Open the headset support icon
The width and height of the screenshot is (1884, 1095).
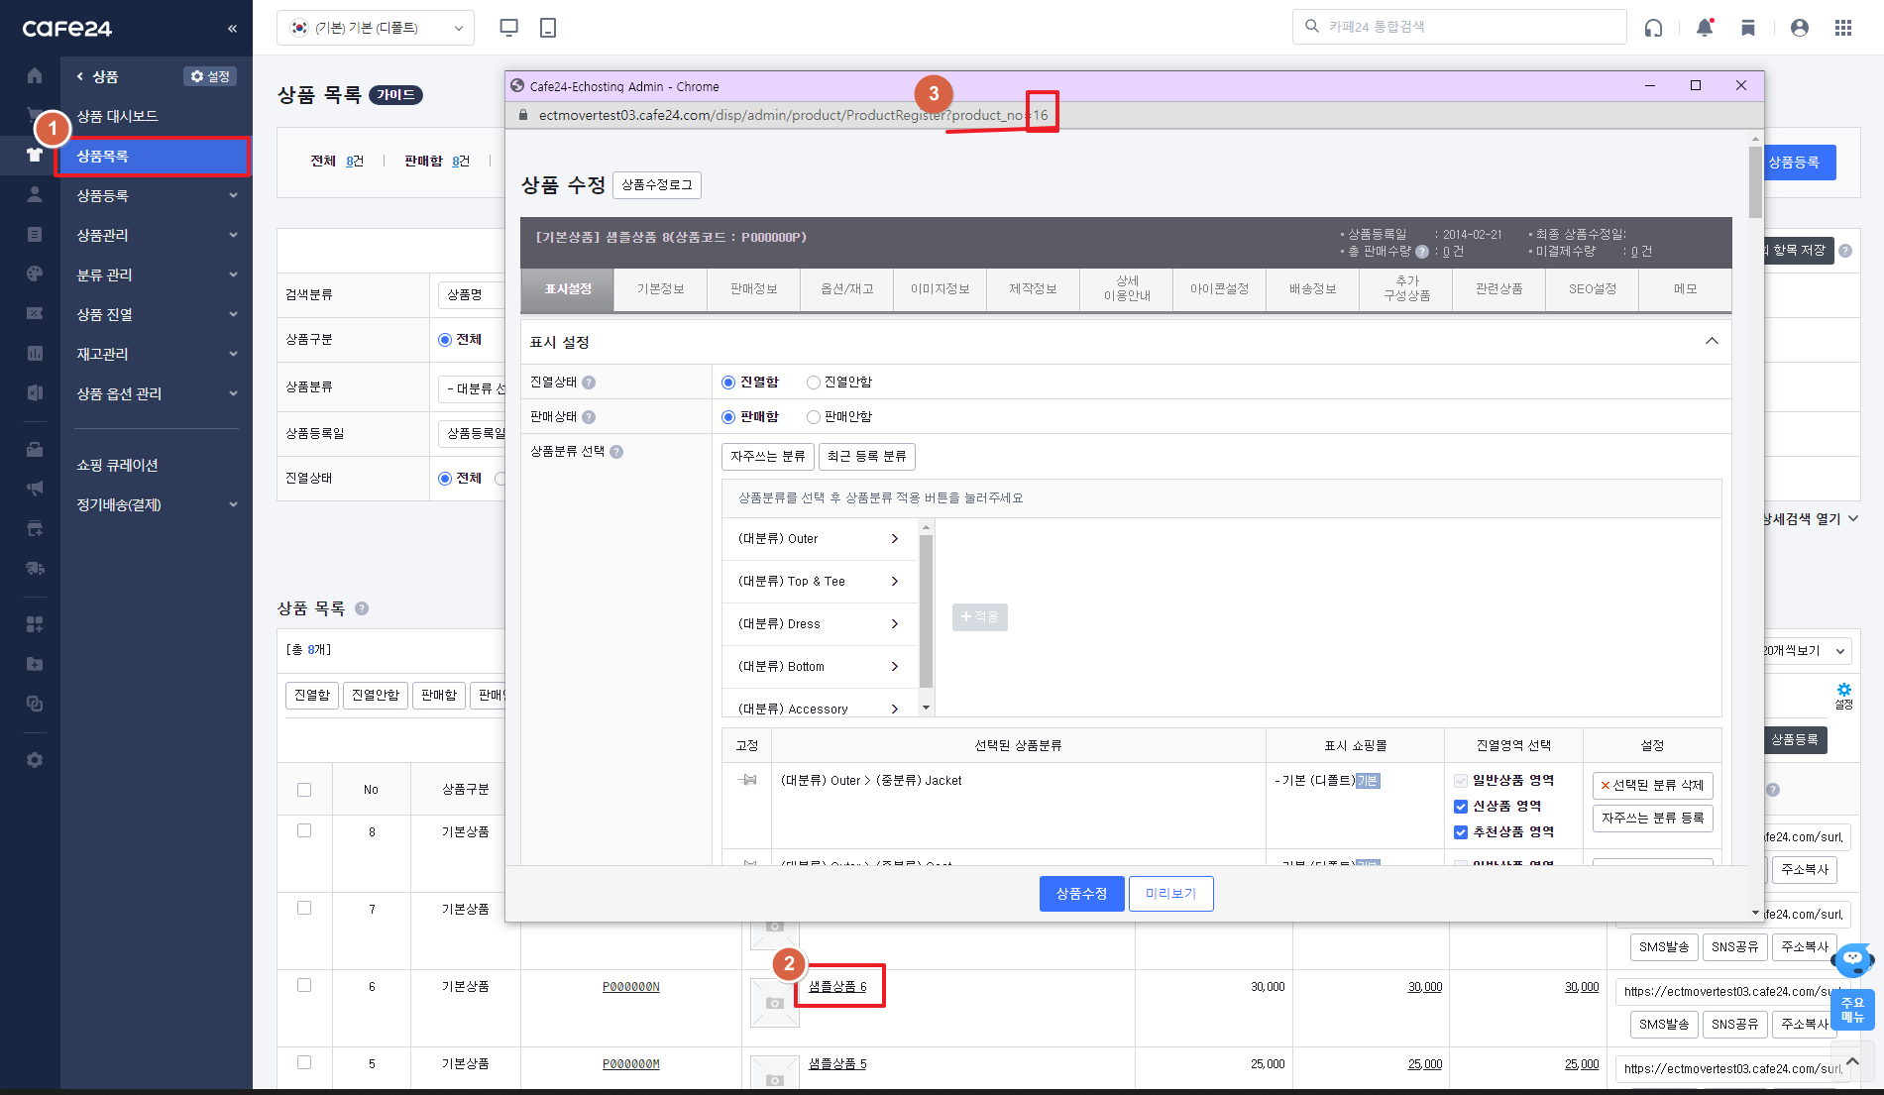pyautogui.click(x=1653, y=28)
